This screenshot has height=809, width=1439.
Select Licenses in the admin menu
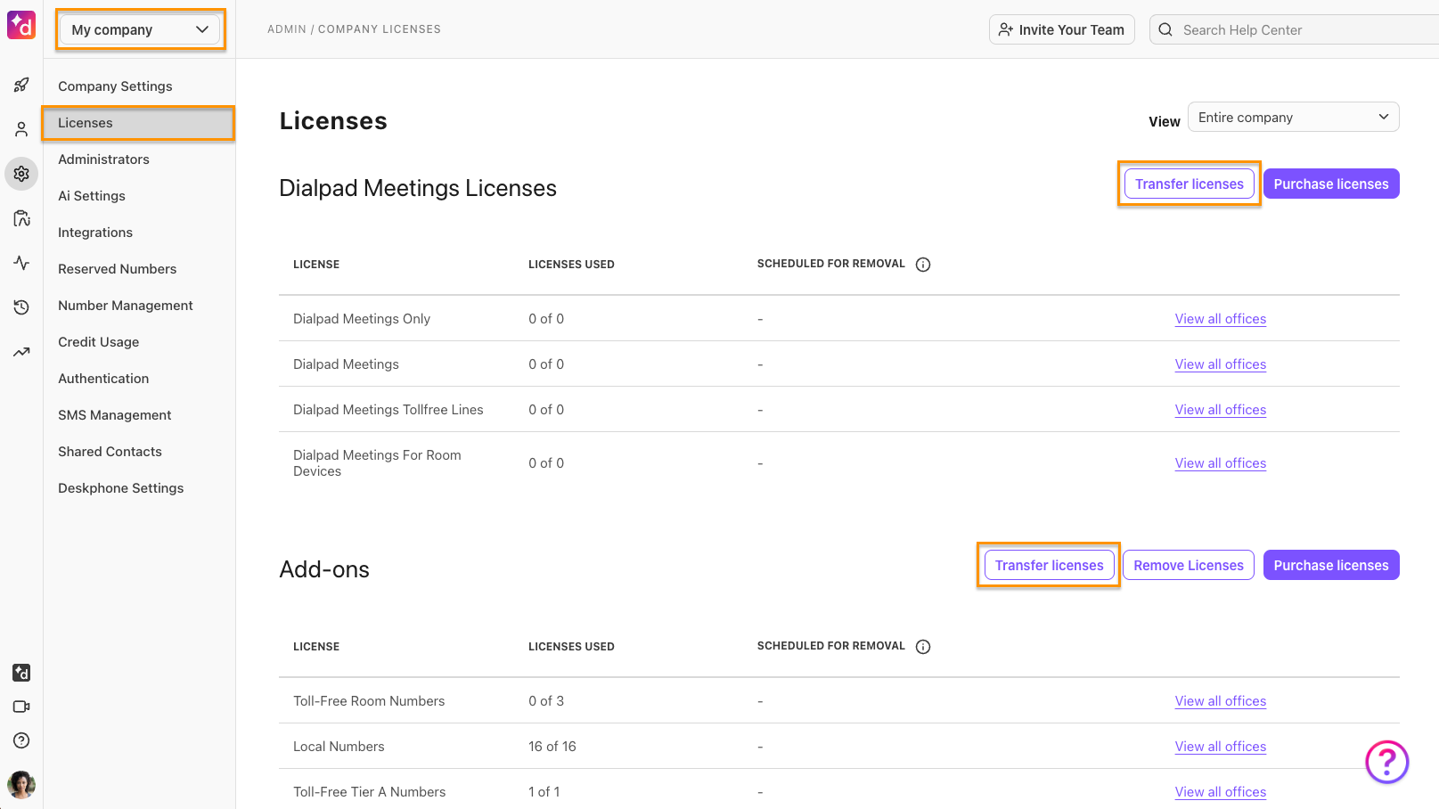(139, 123)
